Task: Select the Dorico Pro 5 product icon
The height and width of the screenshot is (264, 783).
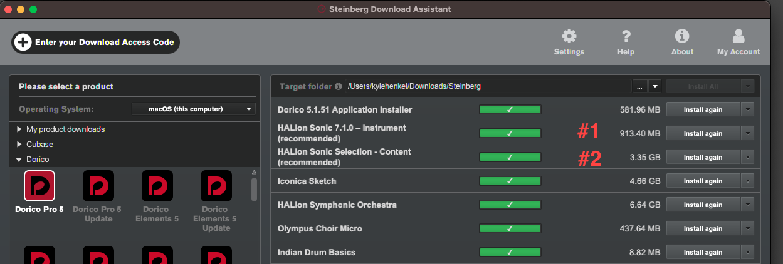Action: pos(39,186)
